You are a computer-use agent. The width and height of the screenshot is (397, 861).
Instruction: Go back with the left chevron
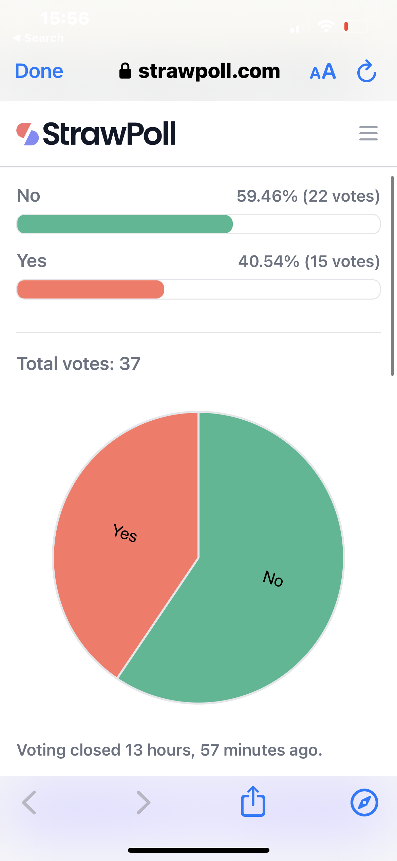pyautogui.click(x=29, y=803)
